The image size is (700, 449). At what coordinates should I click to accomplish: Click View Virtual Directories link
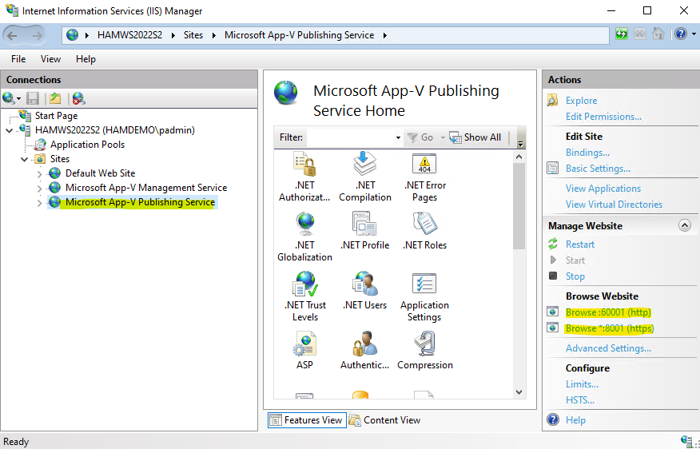pos(614,204)
